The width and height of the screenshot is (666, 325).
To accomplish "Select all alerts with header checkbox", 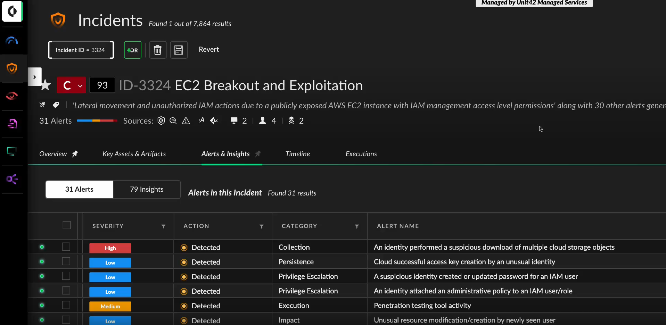I will click(67, 225).
